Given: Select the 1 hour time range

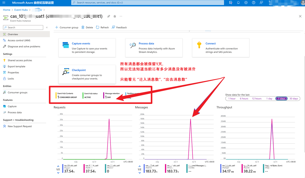Looking at the screenshot, I should tap(232, 99).
